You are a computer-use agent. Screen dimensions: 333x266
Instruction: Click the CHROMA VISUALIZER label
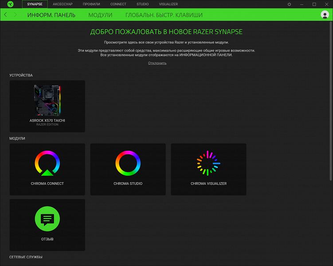tap(208, 184)
